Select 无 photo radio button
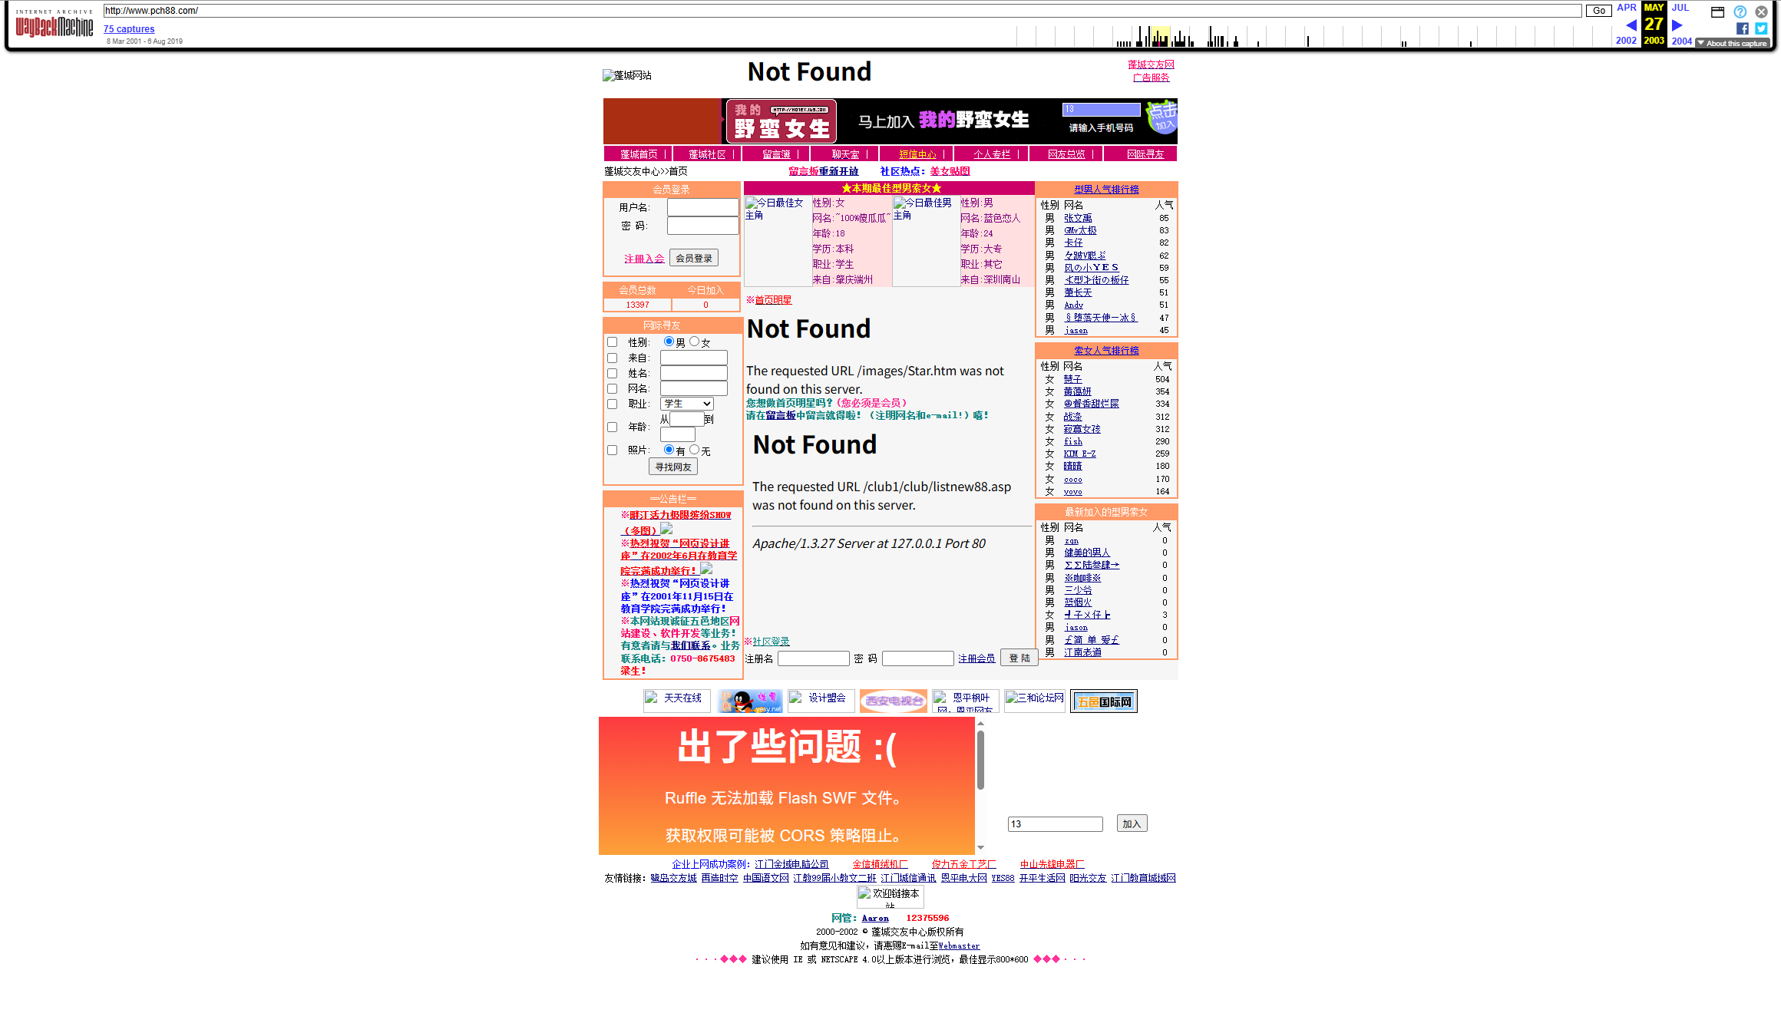1781x1023 pixels. pos(694,450)
